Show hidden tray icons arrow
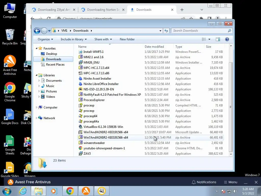The width and height of the screenshot is (261, 196). pyautogui.click(x=217, y=191)
